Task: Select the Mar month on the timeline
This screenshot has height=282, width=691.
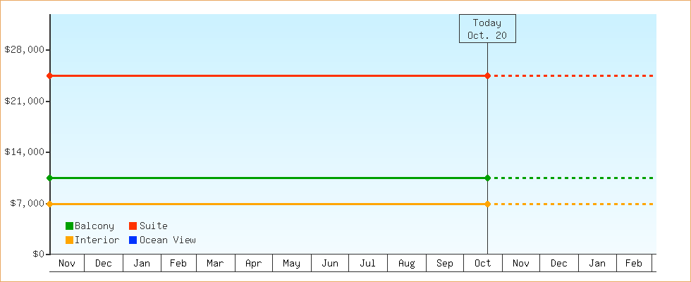Action: 215,264
